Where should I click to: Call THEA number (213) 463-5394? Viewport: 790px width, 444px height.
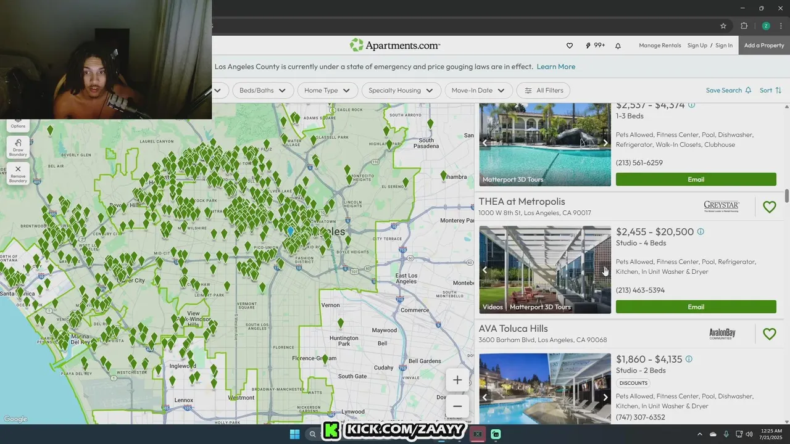[640, 290]
